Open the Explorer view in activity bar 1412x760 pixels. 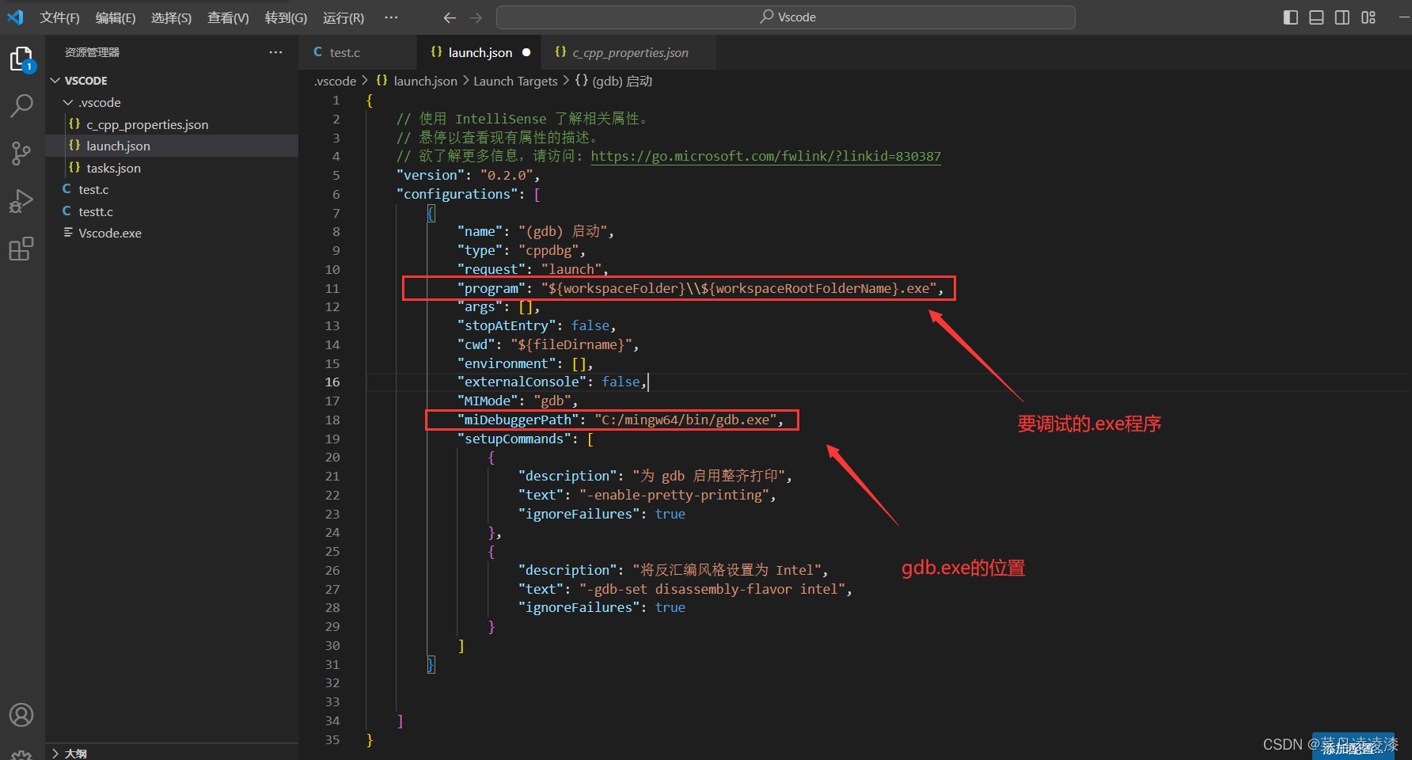(21, 59)
